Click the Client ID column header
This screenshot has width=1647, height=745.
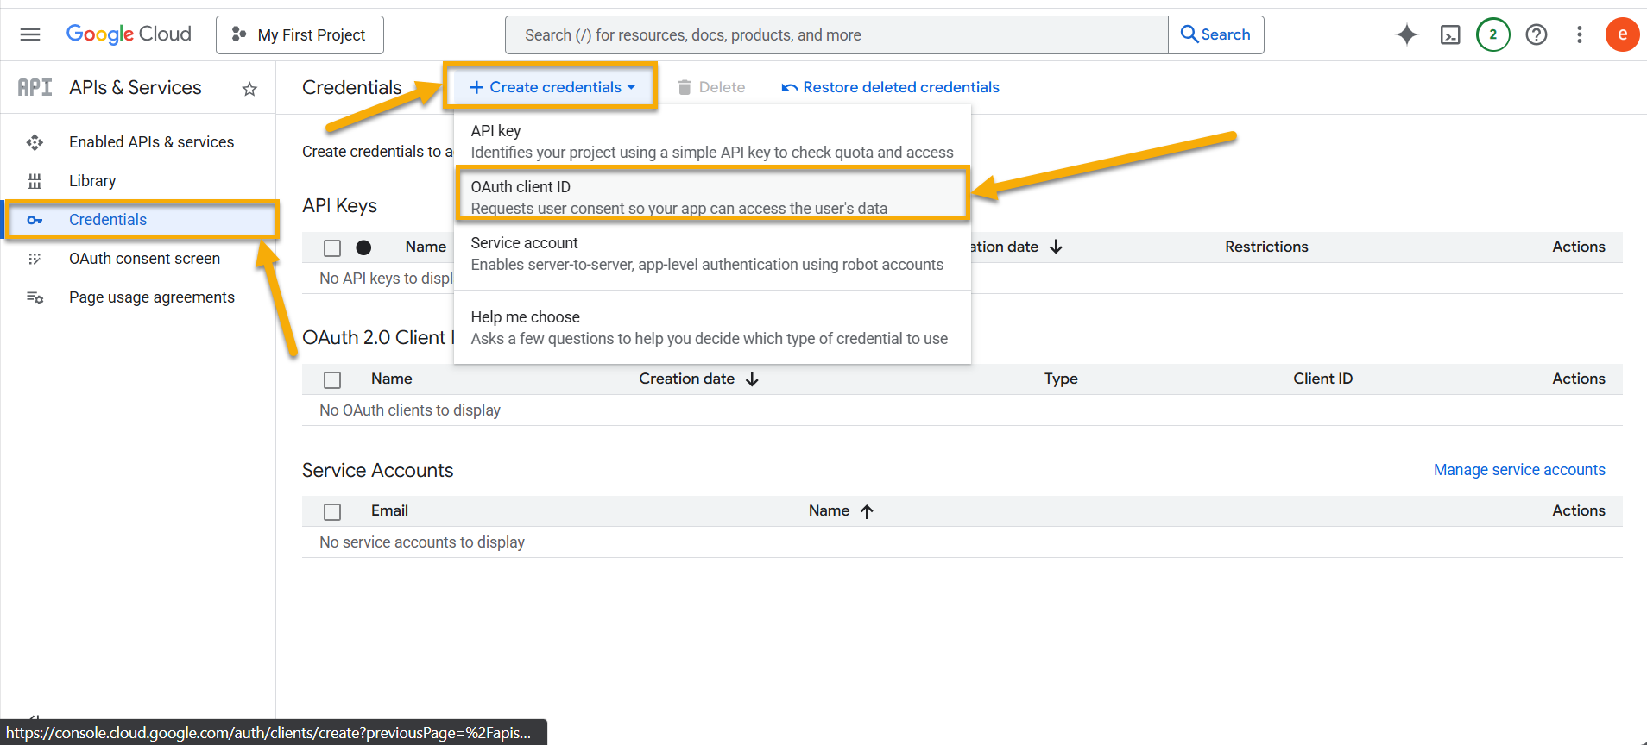[1322, 379]
